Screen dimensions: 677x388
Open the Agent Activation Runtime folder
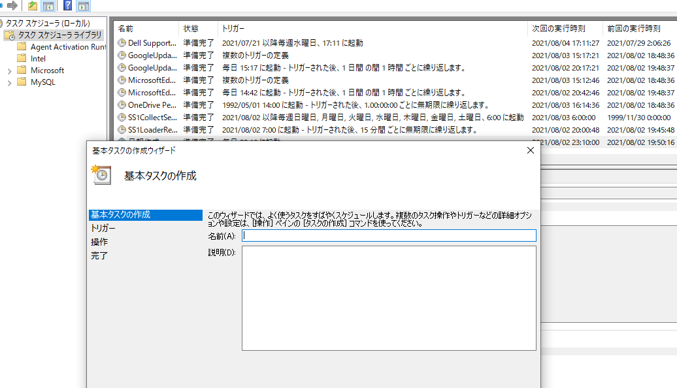[x=68, y=46]
